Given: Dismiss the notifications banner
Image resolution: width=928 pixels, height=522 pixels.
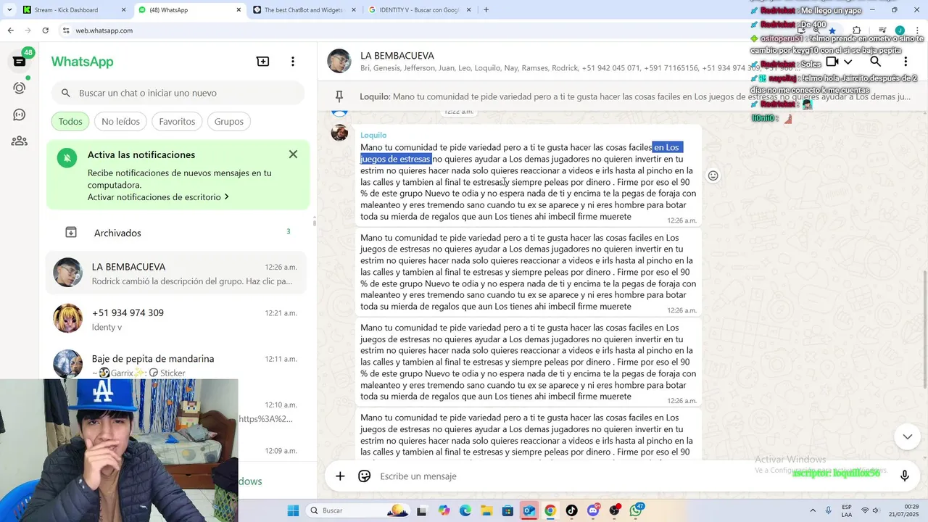Looking at the screenshot, I should [x=293, y=154].
